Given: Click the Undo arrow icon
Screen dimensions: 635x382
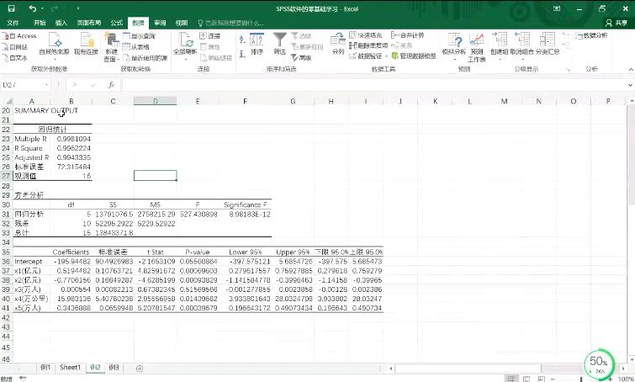Looking at the screenshot, I should (x=33, y=8).
